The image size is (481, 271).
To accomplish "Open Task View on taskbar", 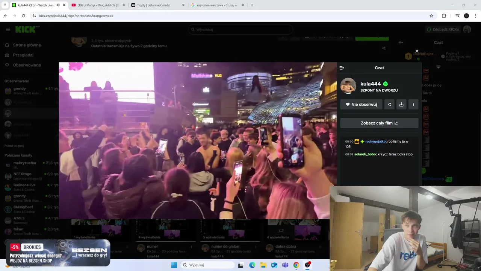I will [x=241, y=265].
